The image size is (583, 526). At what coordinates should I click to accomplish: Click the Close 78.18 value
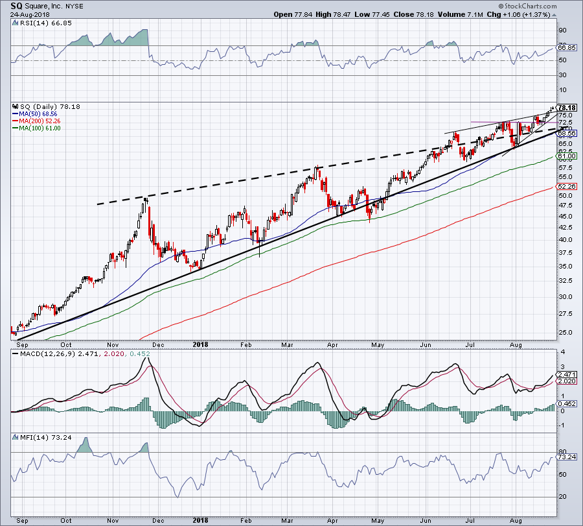[413, 14]
